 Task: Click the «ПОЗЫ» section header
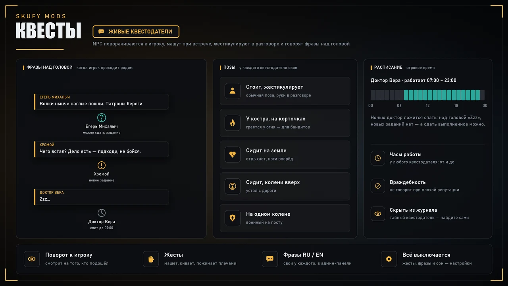pos(229,68)
